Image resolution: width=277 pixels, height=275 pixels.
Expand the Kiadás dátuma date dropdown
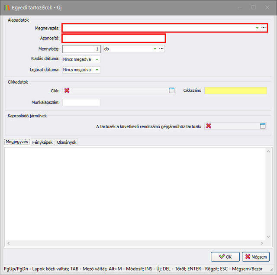pyautogui.click(x=97, y=59)
